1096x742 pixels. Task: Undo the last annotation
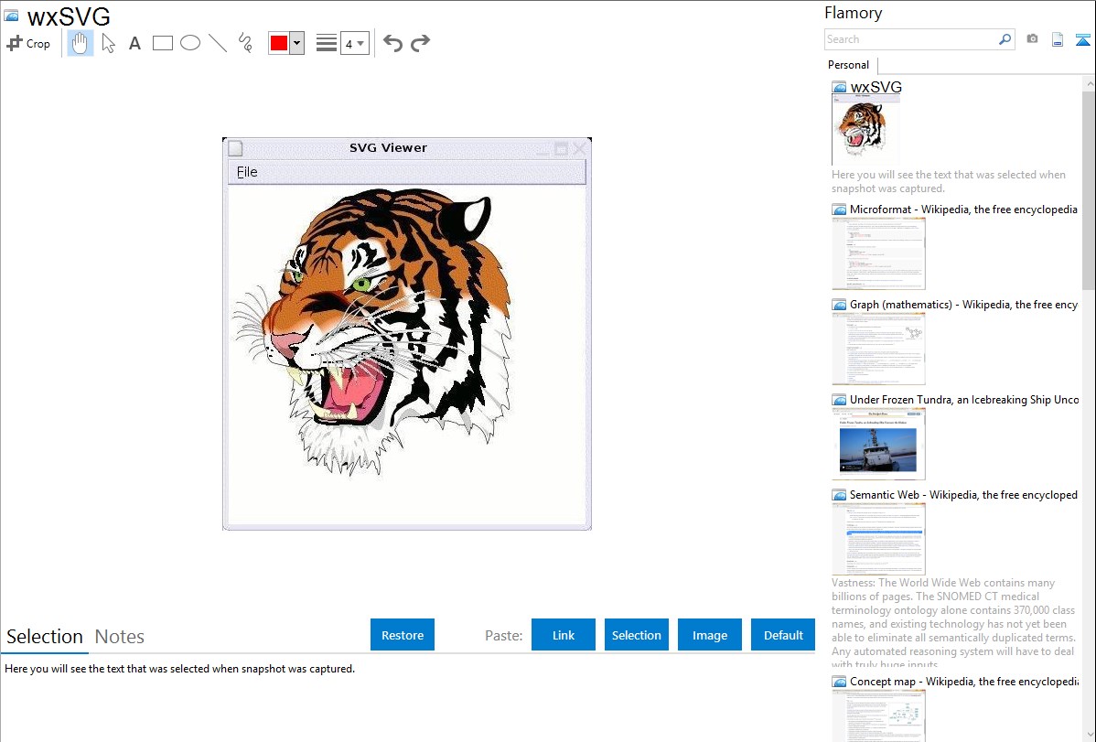pyautogui.click(x=392, y=43)
